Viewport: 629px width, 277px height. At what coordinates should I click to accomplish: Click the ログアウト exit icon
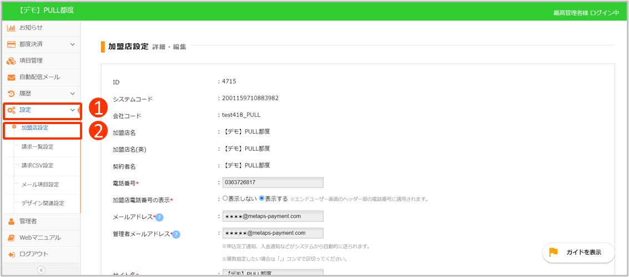pos(11,254)
